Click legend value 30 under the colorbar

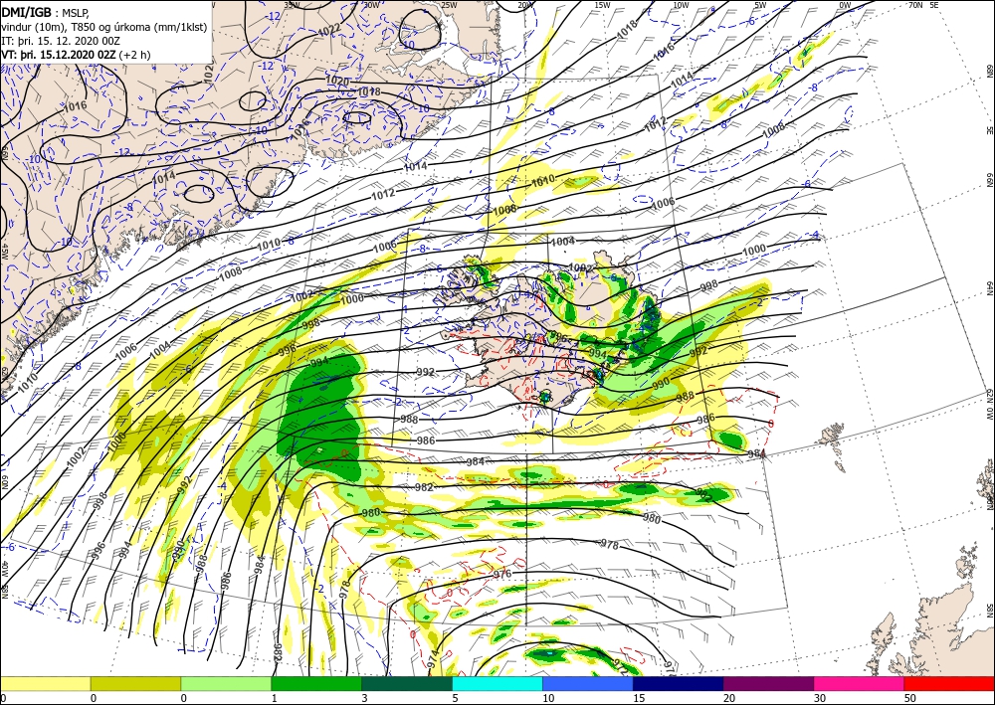(820, 698)
